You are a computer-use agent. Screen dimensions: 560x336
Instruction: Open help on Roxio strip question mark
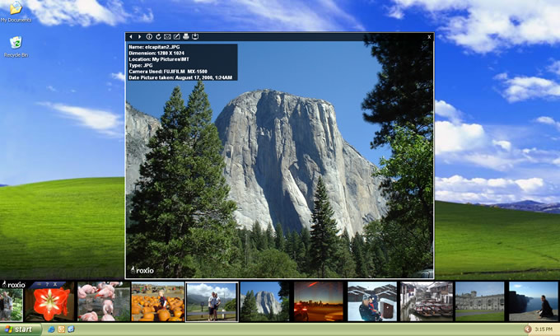point(47,284)
